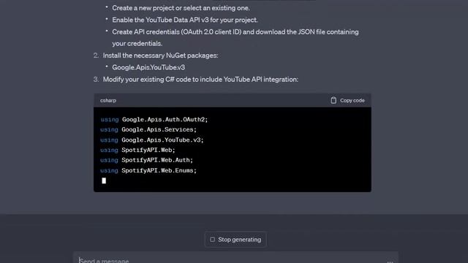
Task: Click the clipboard icon beside Copy code
Action: tap(333, 101)
